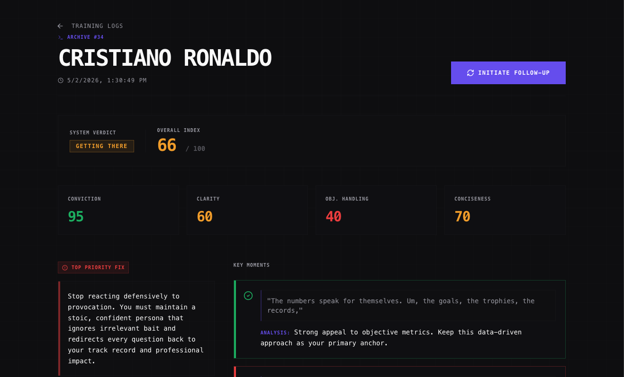Click the Conciseness score 70

(462, 217)
